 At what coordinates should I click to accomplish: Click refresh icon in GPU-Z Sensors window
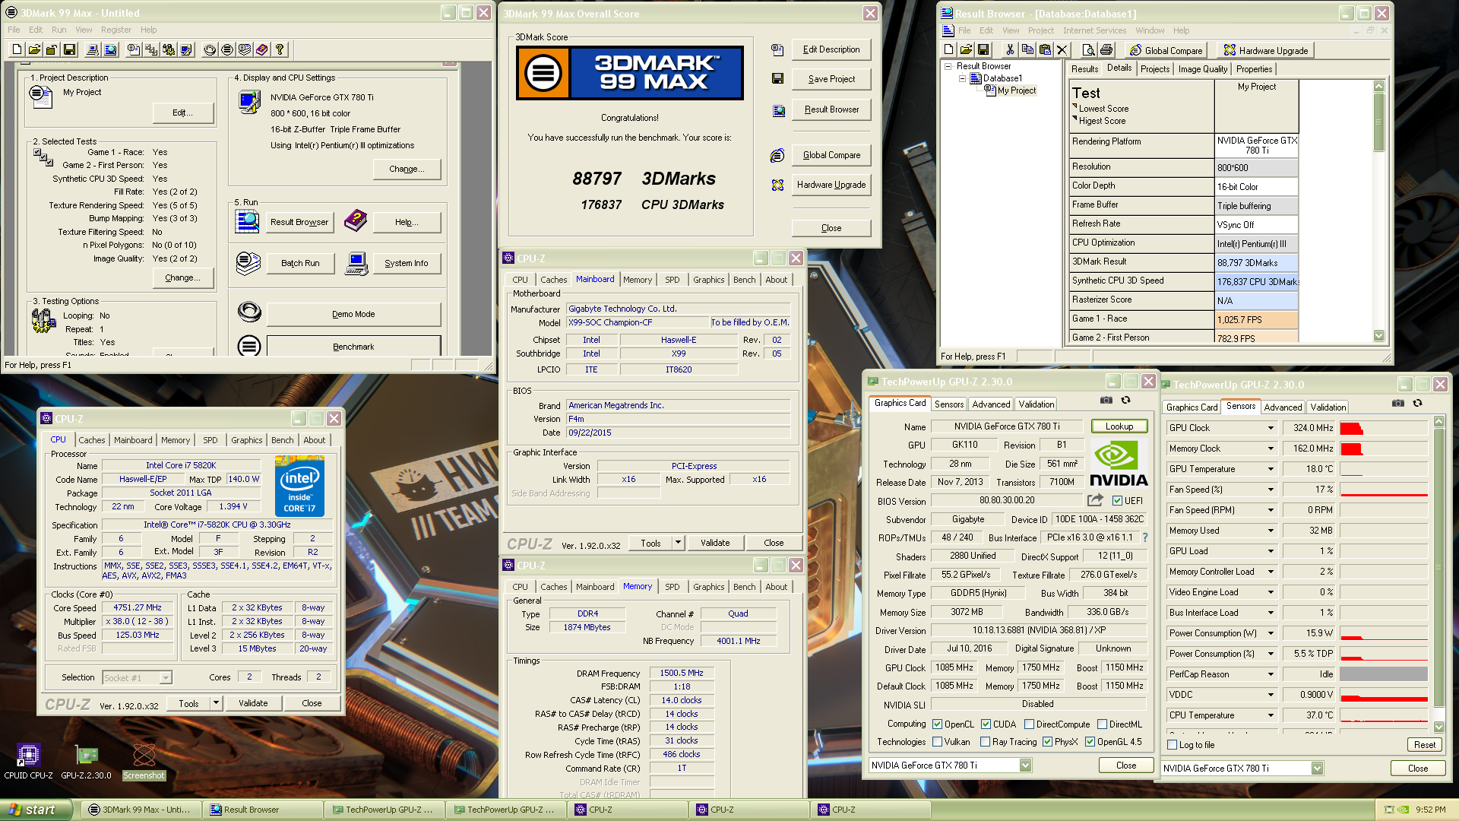(1417, 403)
